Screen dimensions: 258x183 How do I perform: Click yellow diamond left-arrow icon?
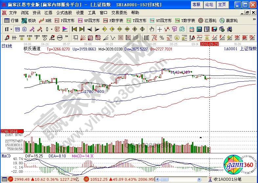[104, 30]
